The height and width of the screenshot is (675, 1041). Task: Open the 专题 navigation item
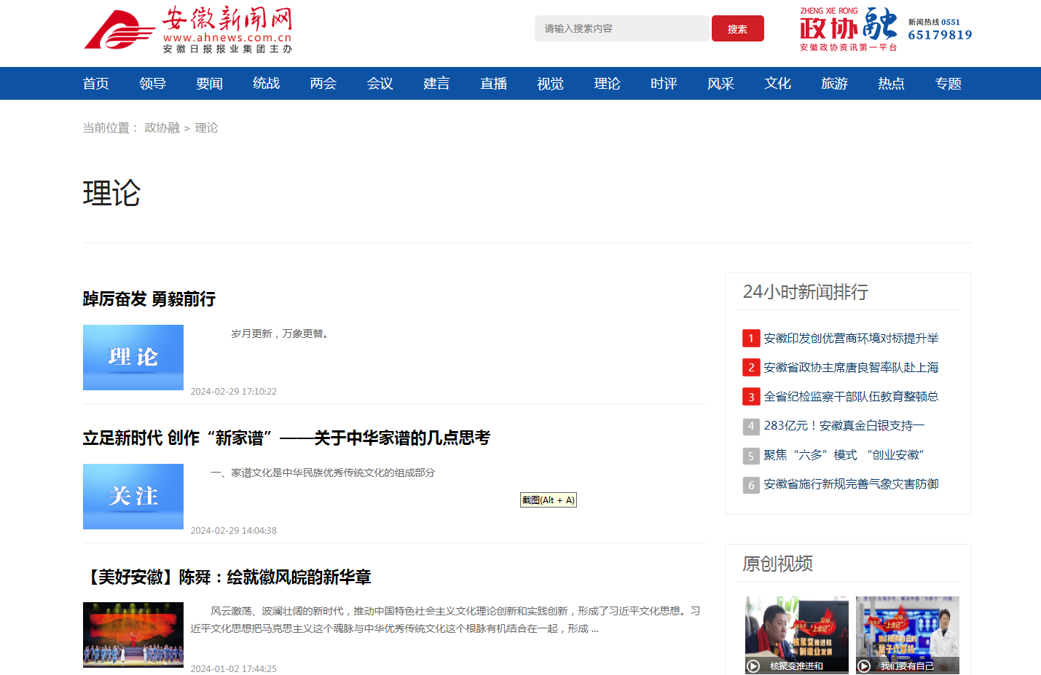[x=948, y=84]
